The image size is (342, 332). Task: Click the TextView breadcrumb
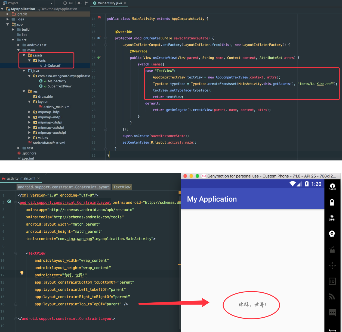122,187
